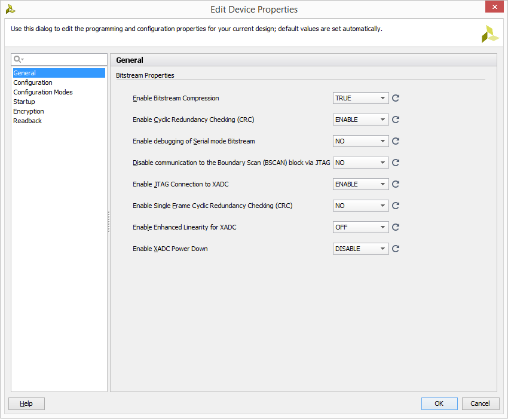Reset Single Frame CRC setting
Image resolution: width=508 pixels, height=419 pixels.
(396, 206)
